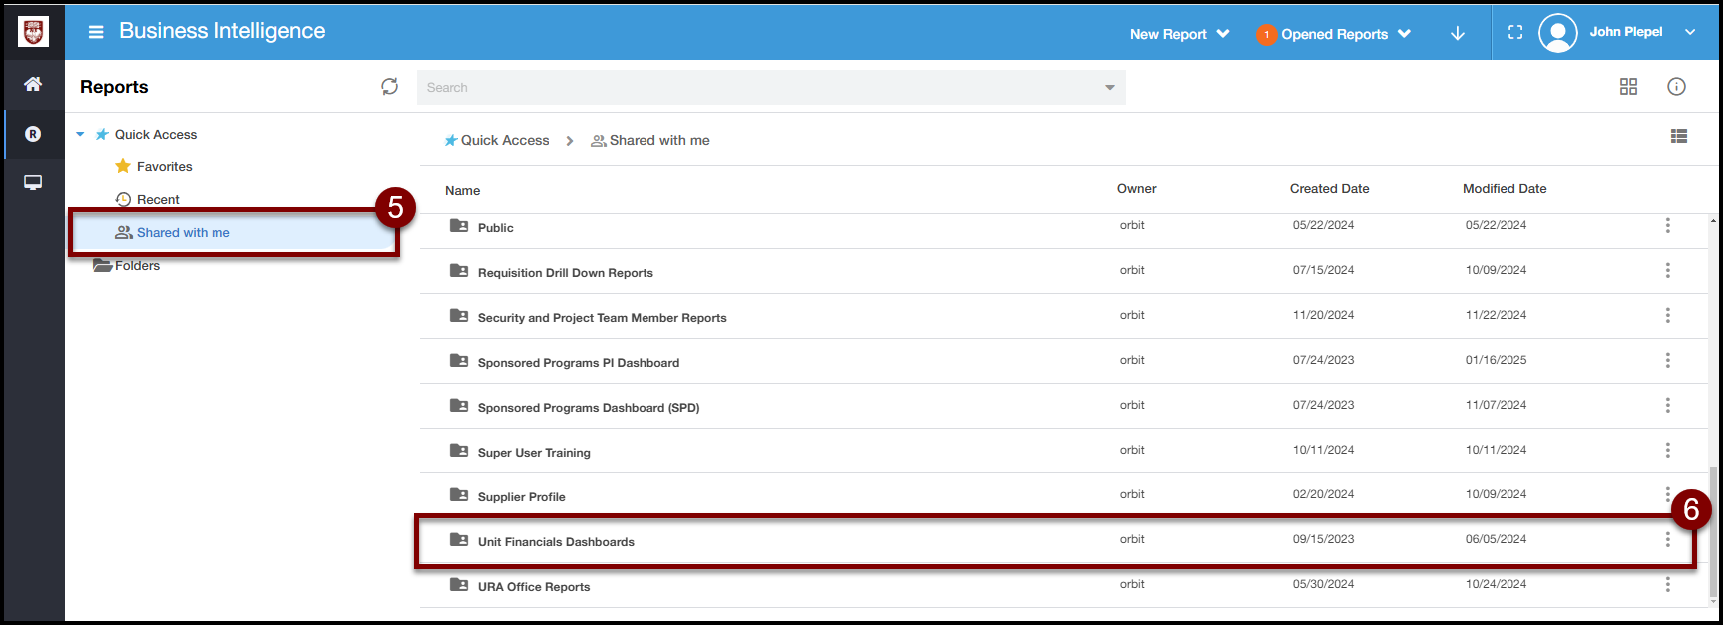Open the Sponsored Programs PI Dashboard folder
1723x625 pixels.
pos(578,363)
